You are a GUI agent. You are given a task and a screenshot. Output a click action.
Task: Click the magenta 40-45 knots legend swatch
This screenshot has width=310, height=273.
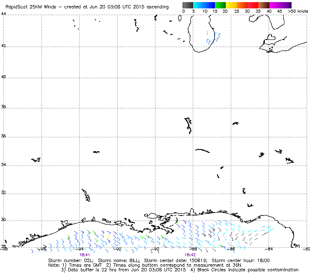pos(275,5)
